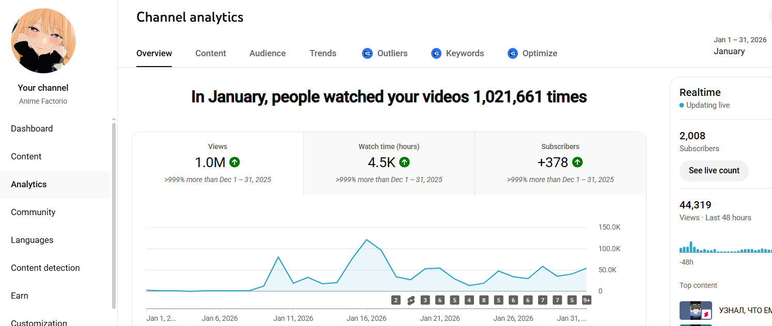Click the 'Jan 16, 2026' axis date
This screenshot has height=326, width=772.
(367, 318)
